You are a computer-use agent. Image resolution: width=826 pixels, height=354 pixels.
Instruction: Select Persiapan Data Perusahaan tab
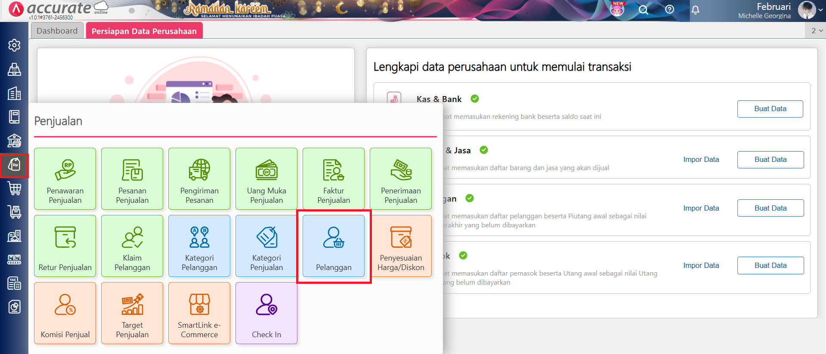(x=144, y=31)
